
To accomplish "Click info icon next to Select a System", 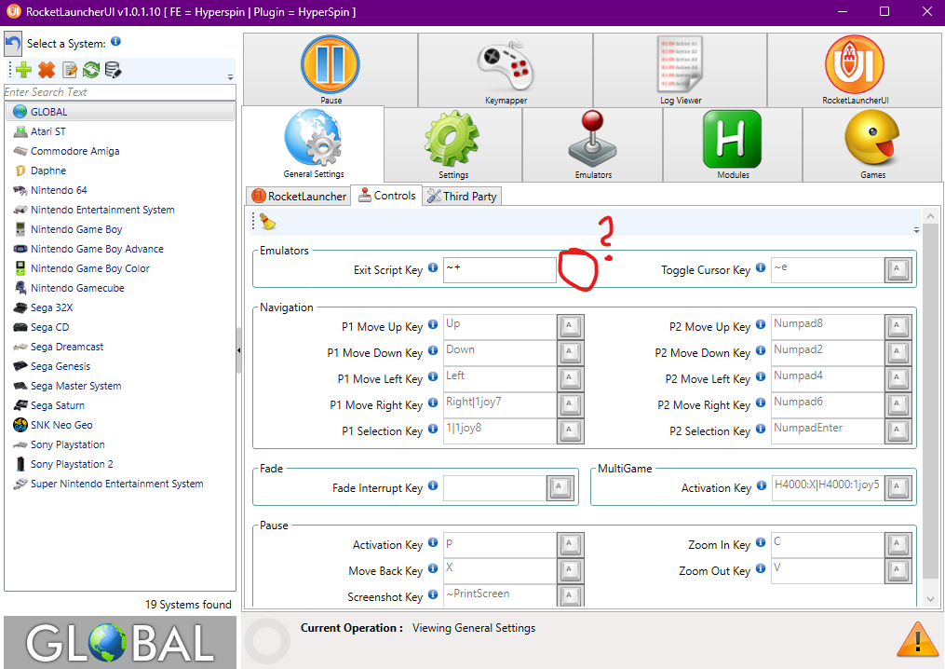I will (115, 42).
